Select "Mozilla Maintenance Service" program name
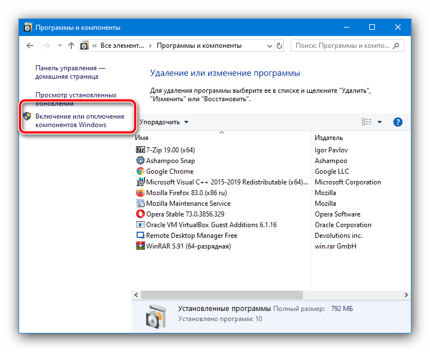This screenshot has width=430, height=352. click(188, 204)
